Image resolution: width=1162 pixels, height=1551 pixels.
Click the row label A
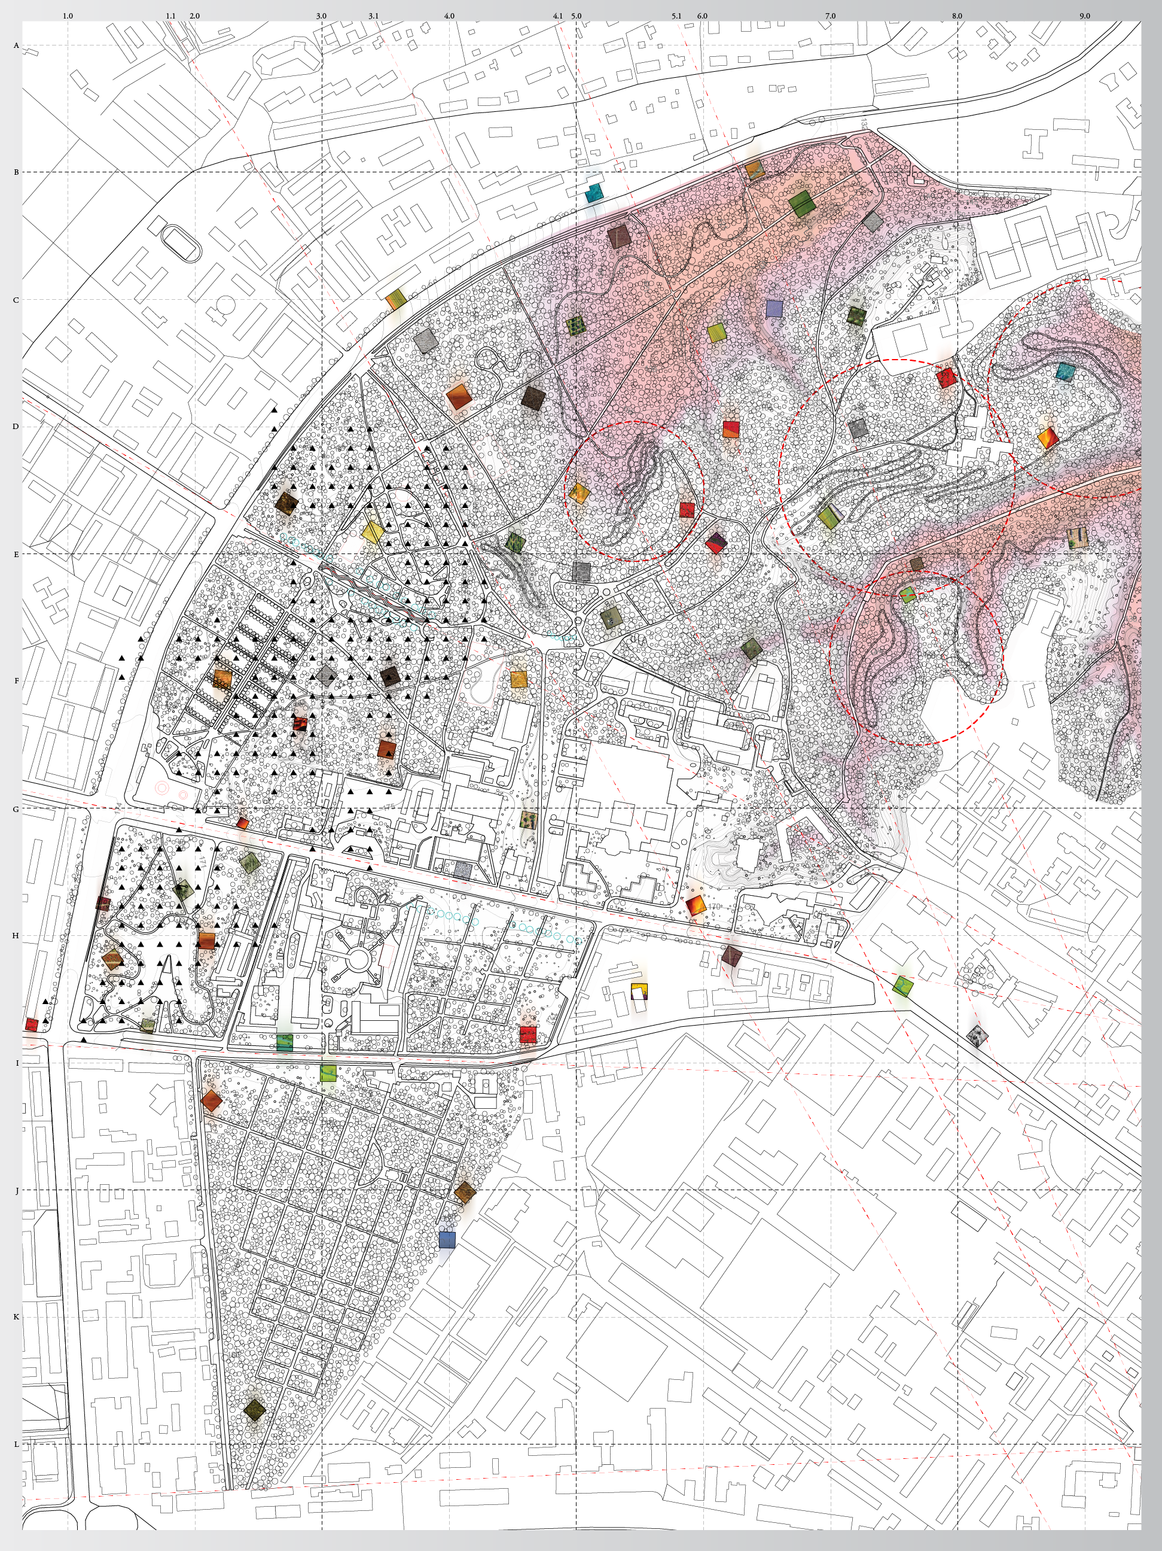(x=16, y=45)
